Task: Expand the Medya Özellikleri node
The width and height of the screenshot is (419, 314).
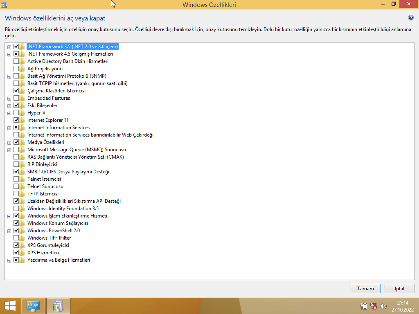Action: (9, 143)
